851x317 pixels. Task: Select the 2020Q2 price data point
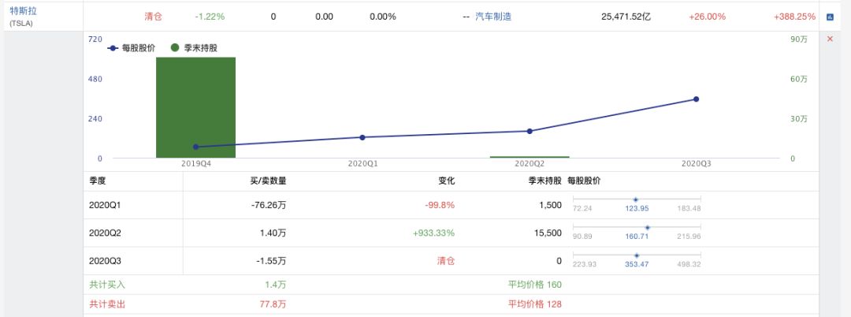click(x=530, y=131)
